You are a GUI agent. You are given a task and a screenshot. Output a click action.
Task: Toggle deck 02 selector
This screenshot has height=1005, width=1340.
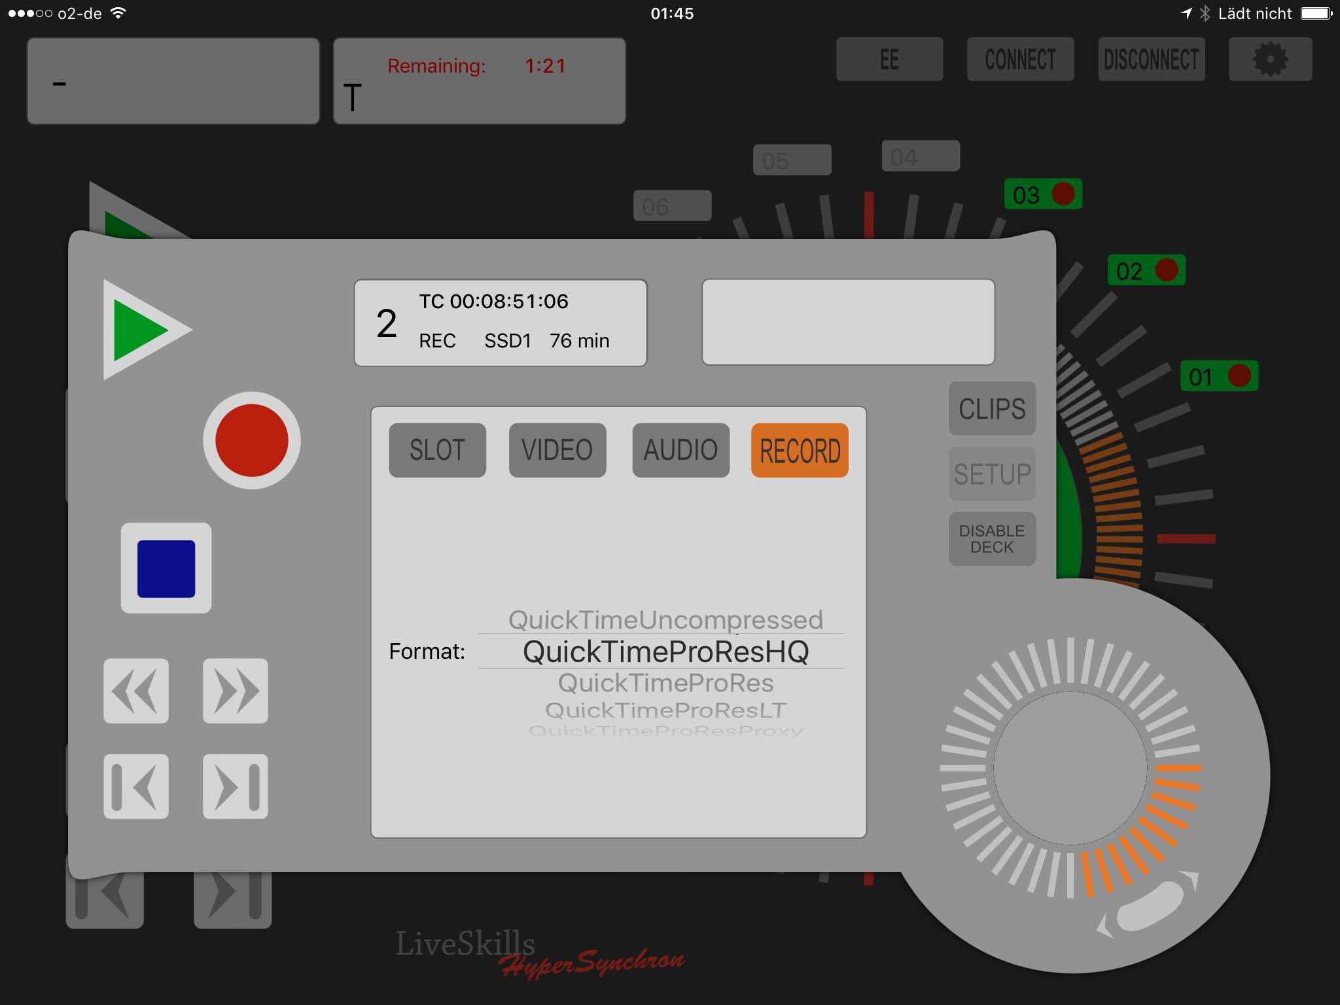point(1146,270)
